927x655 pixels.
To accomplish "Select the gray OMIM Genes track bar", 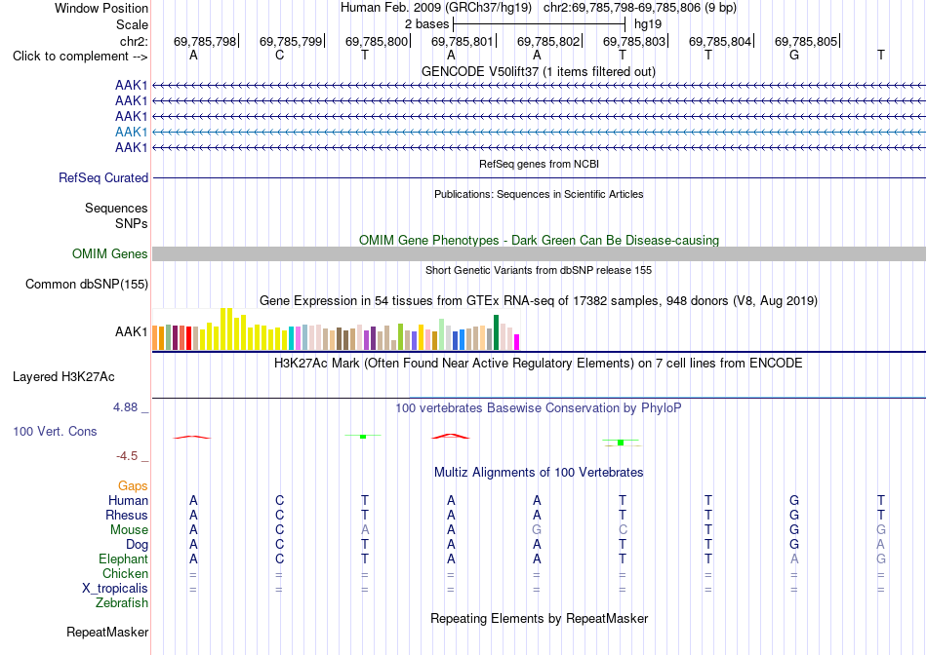I will [x=540, y=254].
